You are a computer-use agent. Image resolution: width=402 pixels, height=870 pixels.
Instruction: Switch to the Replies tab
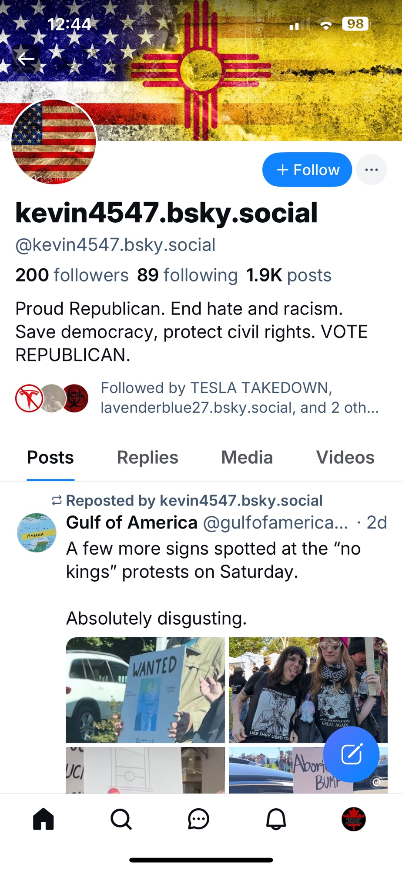tap(147, 458)
